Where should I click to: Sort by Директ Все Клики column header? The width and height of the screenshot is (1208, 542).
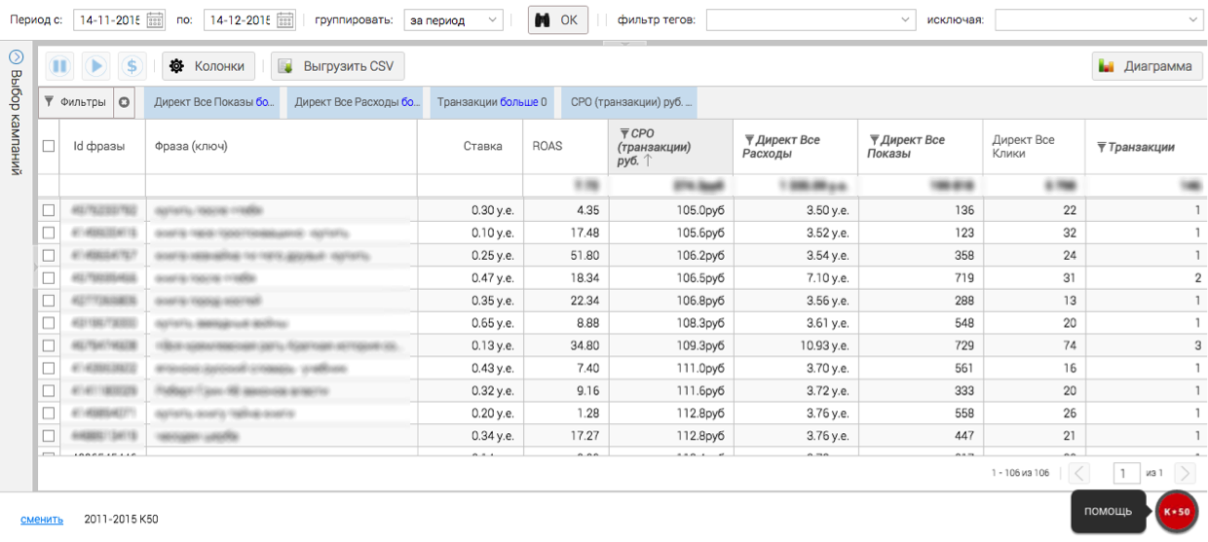(x=1033, y=147)
